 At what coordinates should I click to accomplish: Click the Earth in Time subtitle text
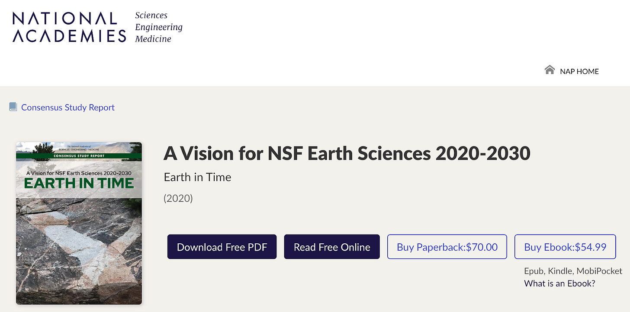click(197, 177)
